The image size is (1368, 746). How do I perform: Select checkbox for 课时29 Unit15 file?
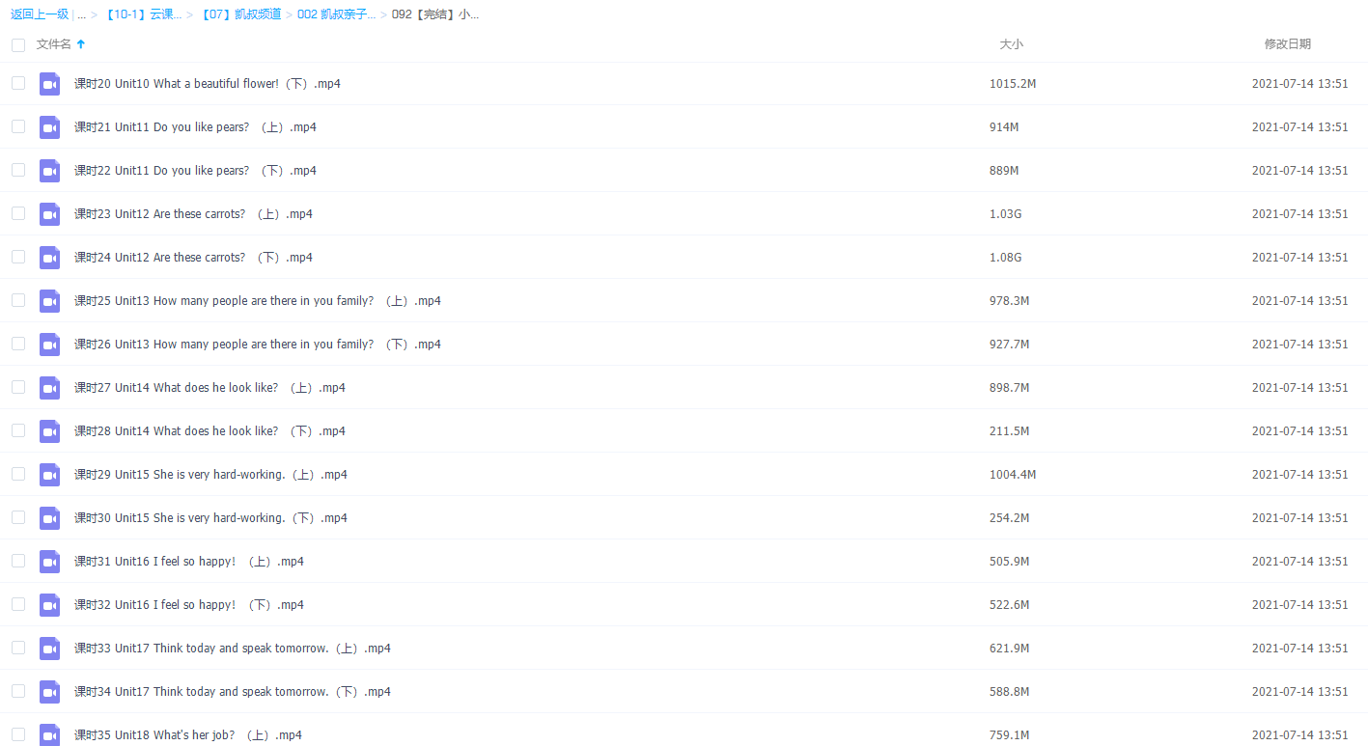point(18,474)
